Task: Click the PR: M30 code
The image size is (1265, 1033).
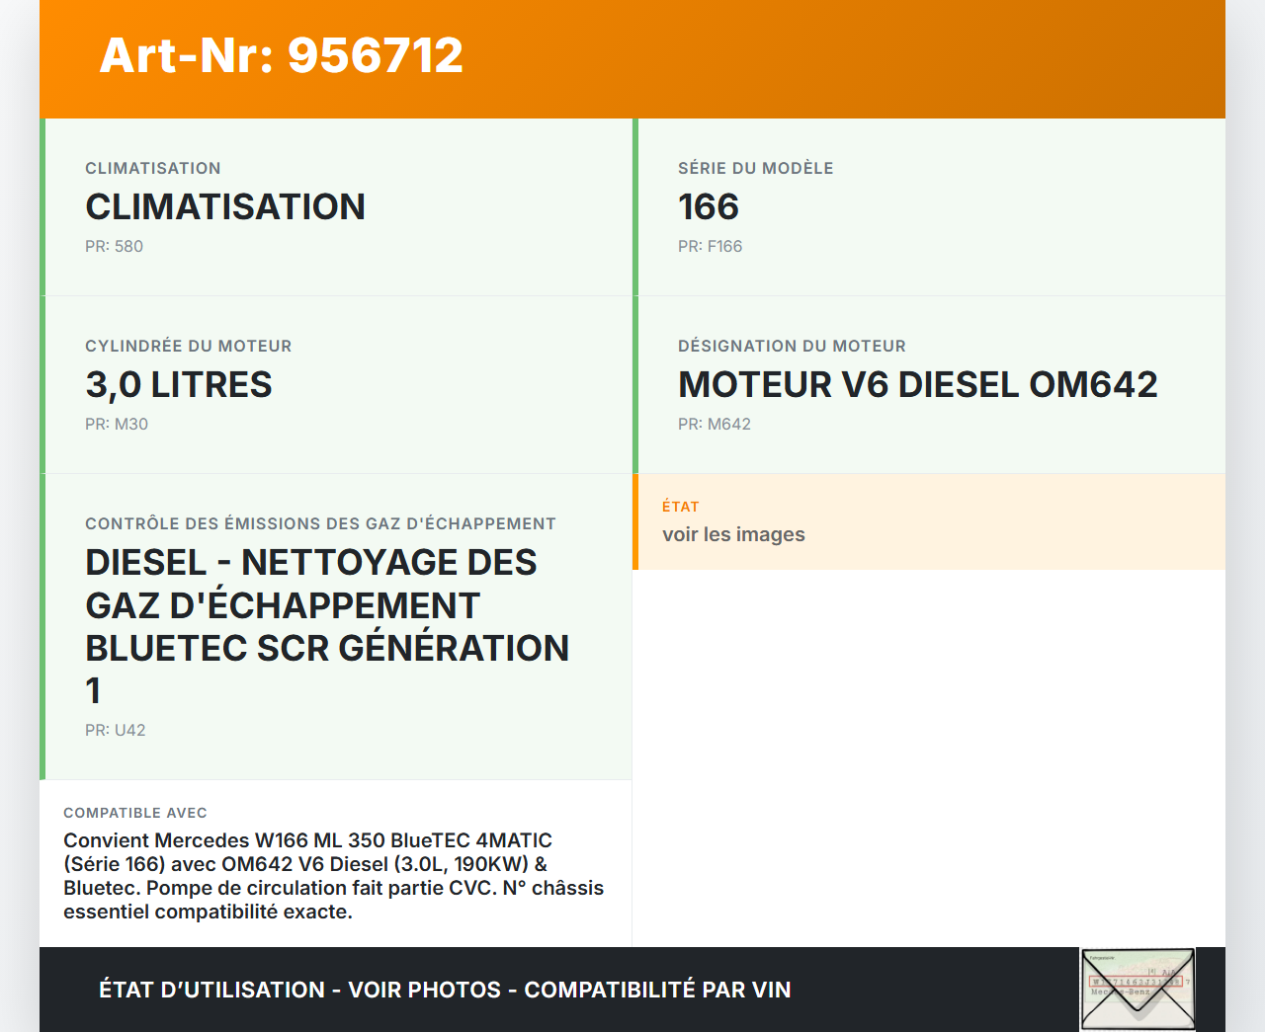Action: [x=117, y=425]
